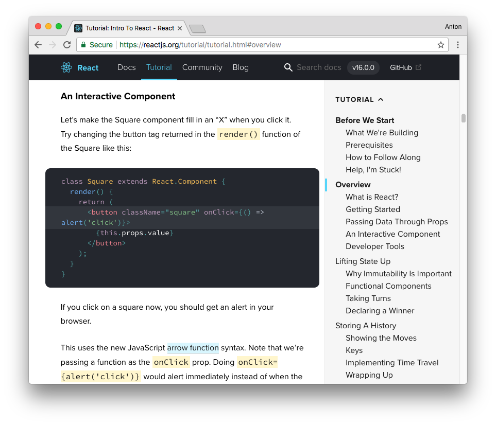Open the Wrapping Up link

coord(369,375)
